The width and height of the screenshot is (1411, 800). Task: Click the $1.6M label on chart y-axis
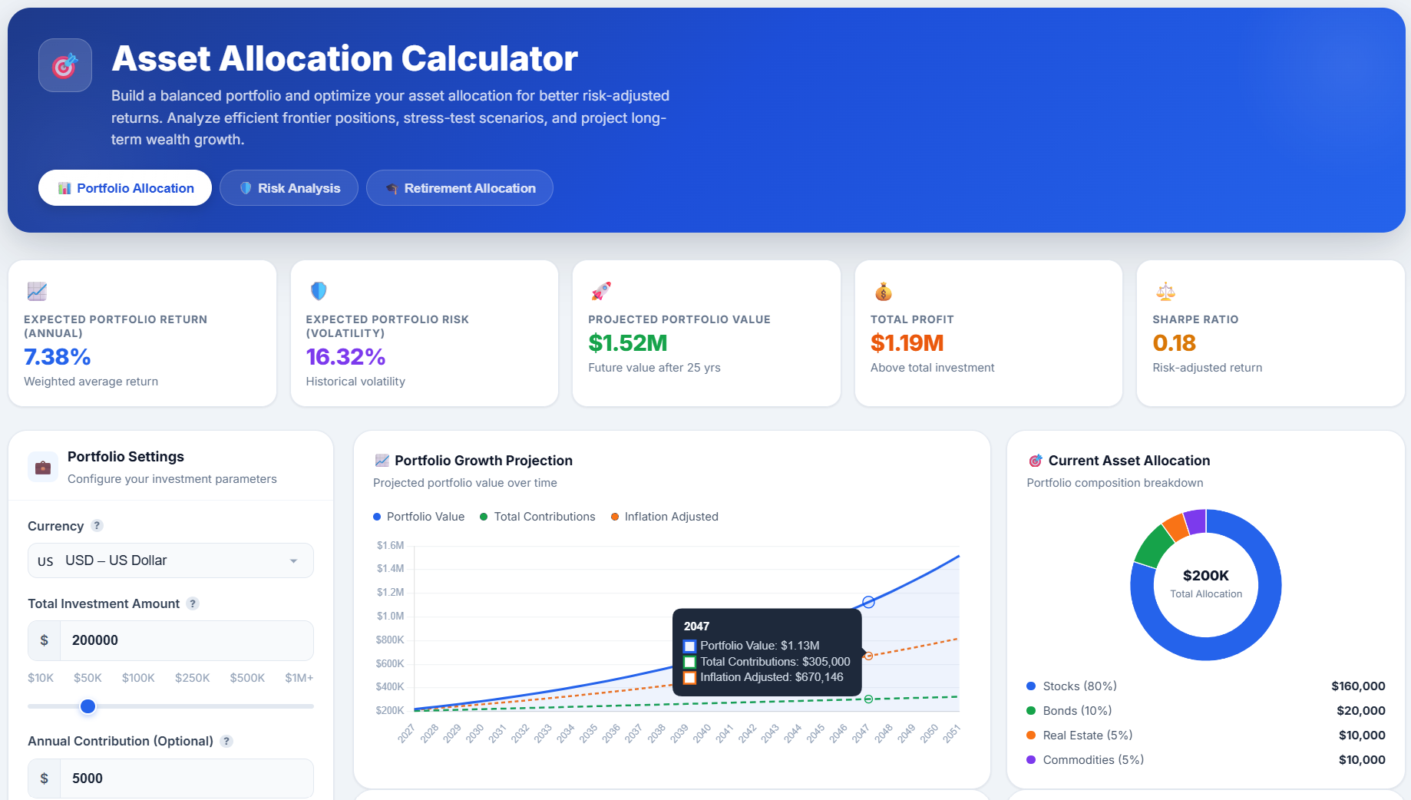390,546
